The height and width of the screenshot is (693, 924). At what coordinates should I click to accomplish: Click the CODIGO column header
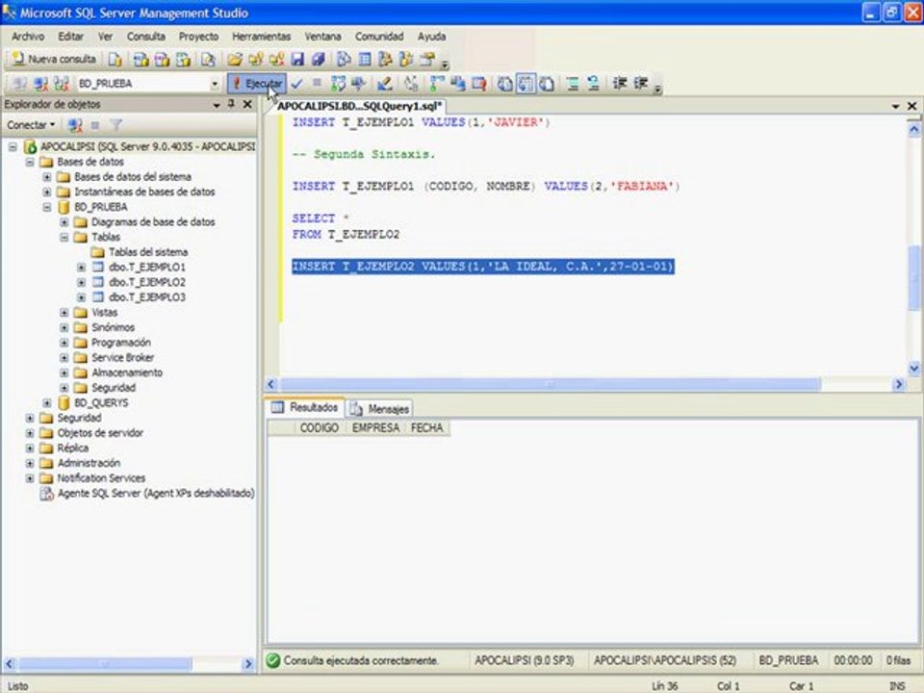tap(319, 427)
